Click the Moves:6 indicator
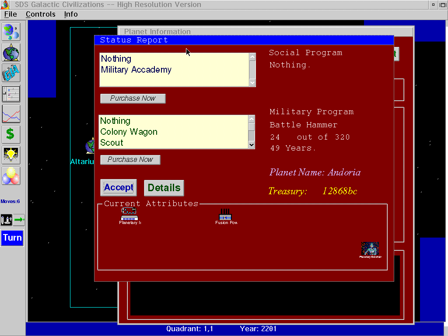The image size is (448, 336). point(10,201)
